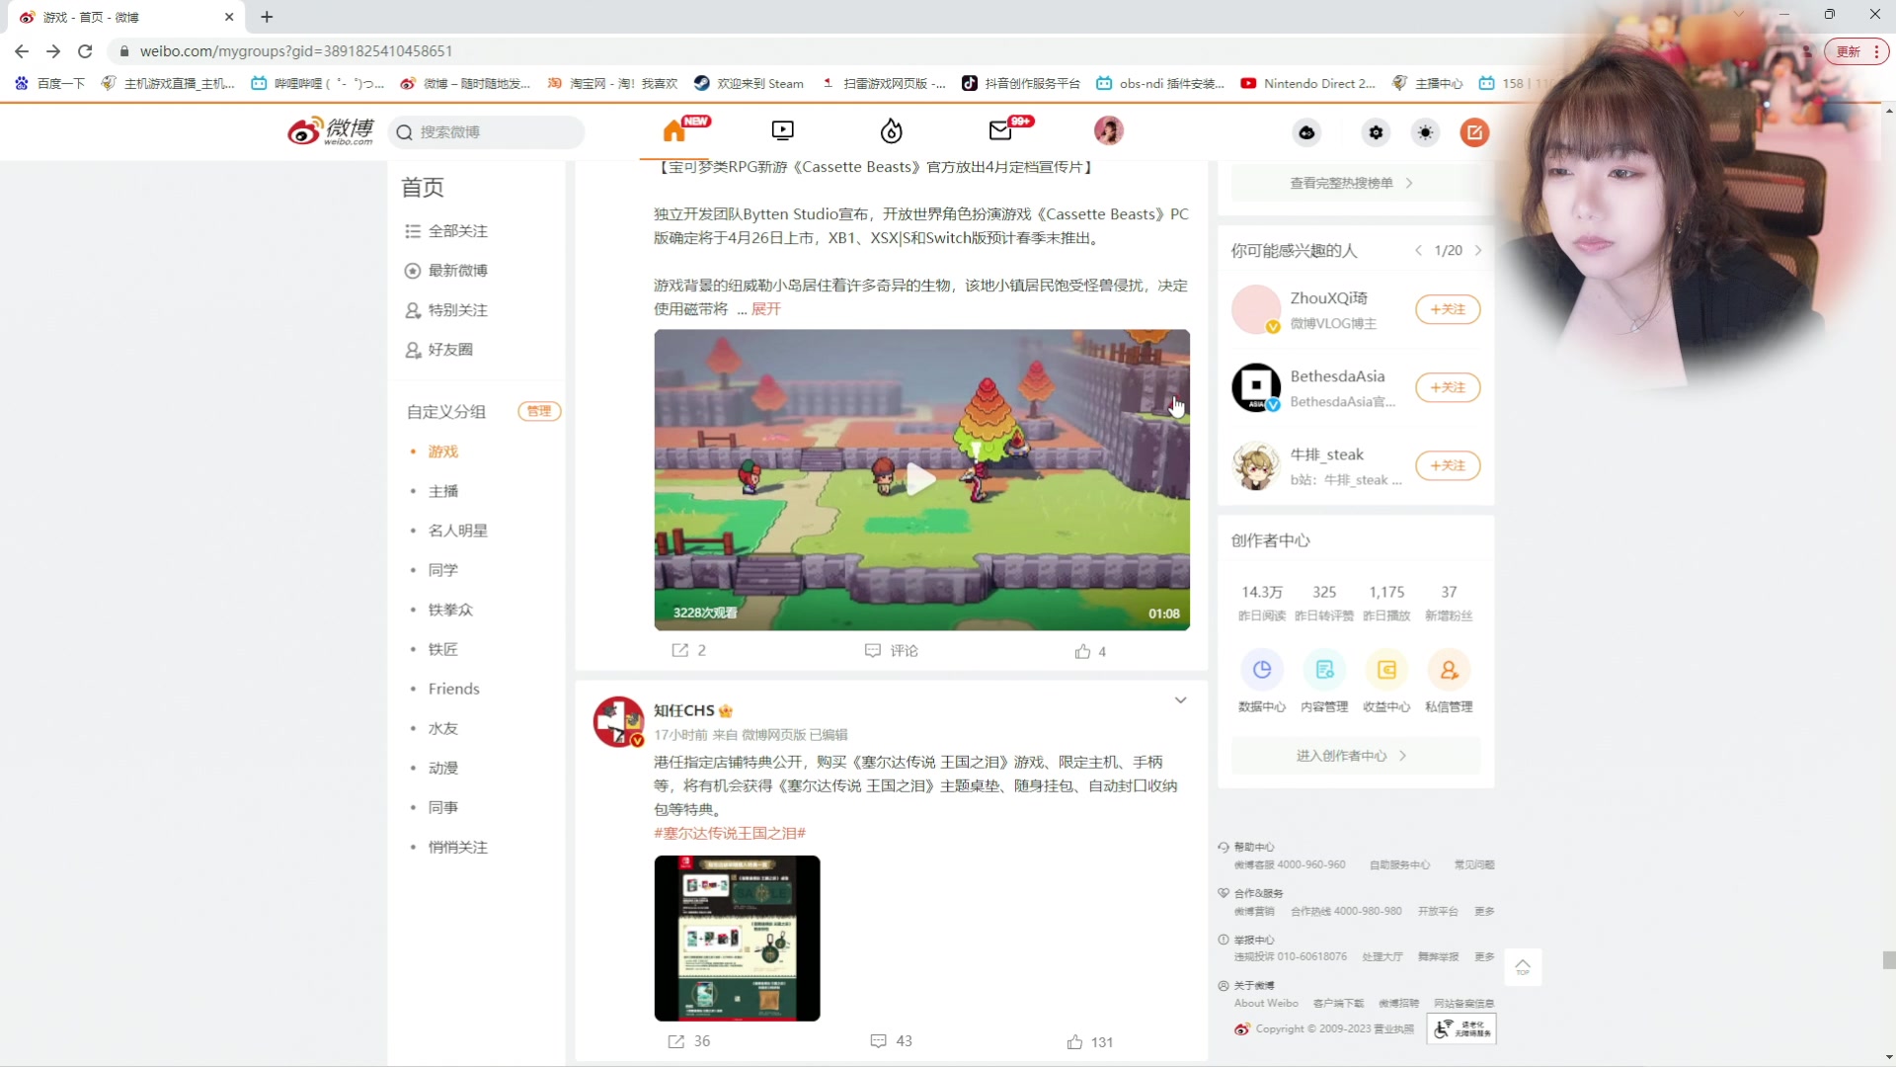This screenshot has height=1067, width=1896.
Task: Go to previous recommended people page
Action: (x=1418, y=251)
